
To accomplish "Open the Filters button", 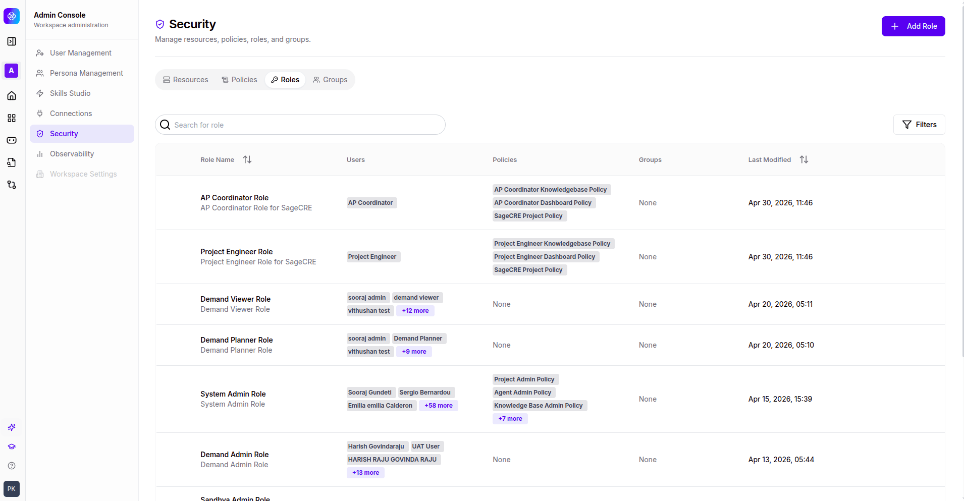I will tap(919, 125).
